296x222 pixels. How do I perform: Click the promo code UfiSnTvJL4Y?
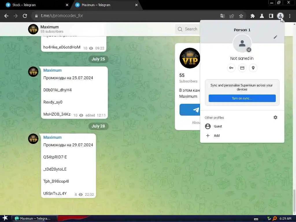(x=55, y=193)
